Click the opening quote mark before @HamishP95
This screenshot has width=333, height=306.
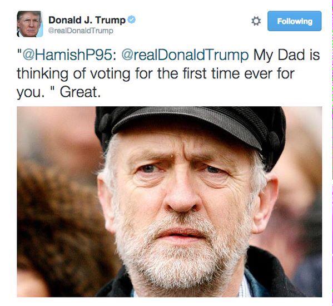pos(19,52)
